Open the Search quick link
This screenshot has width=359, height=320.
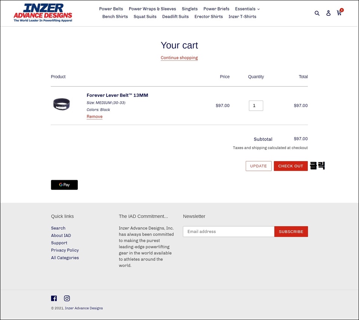point(58,228)
